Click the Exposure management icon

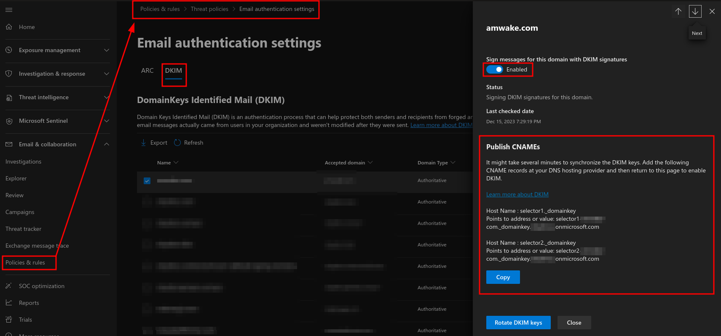pyautogui.click(x=9, y=50)
